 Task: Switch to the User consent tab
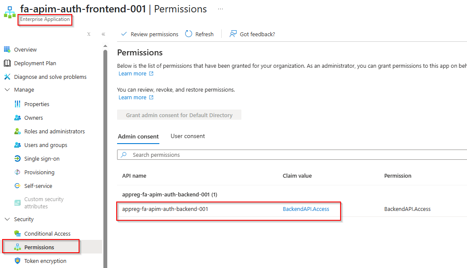[x=188, y=136]
